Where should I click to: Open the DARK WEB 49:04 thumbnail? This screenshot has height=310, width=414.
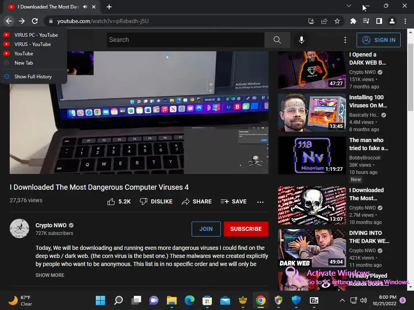312,248
